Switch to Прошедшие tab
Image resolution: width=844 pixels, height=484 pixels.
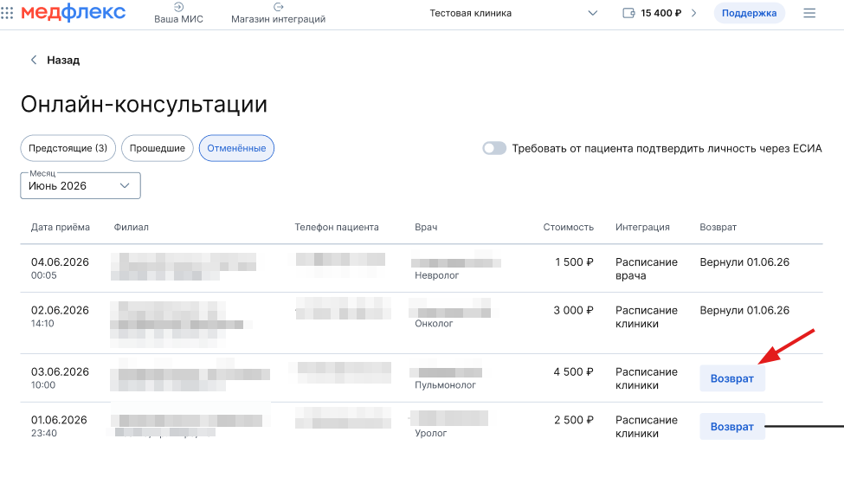coord(157,148)
